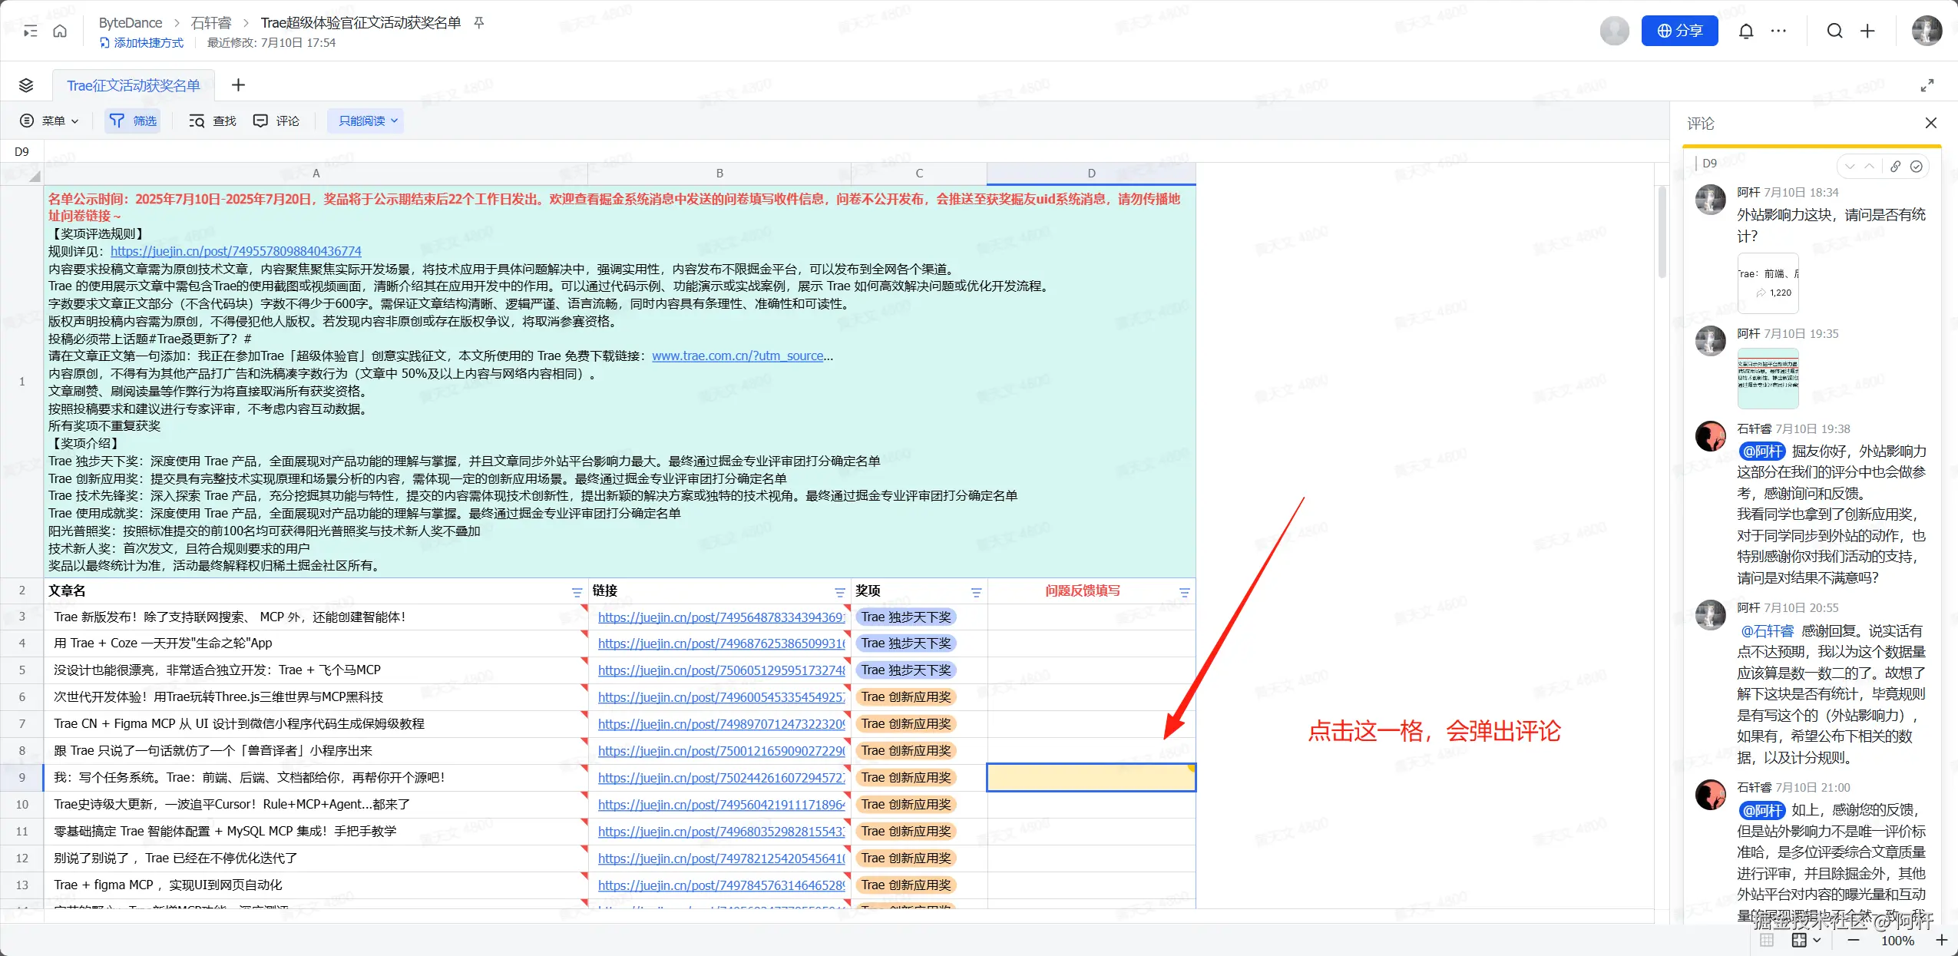Enter fullscreen with expand arrows icon
This screenshot has height=956, width=1958.
[1927, 85]
